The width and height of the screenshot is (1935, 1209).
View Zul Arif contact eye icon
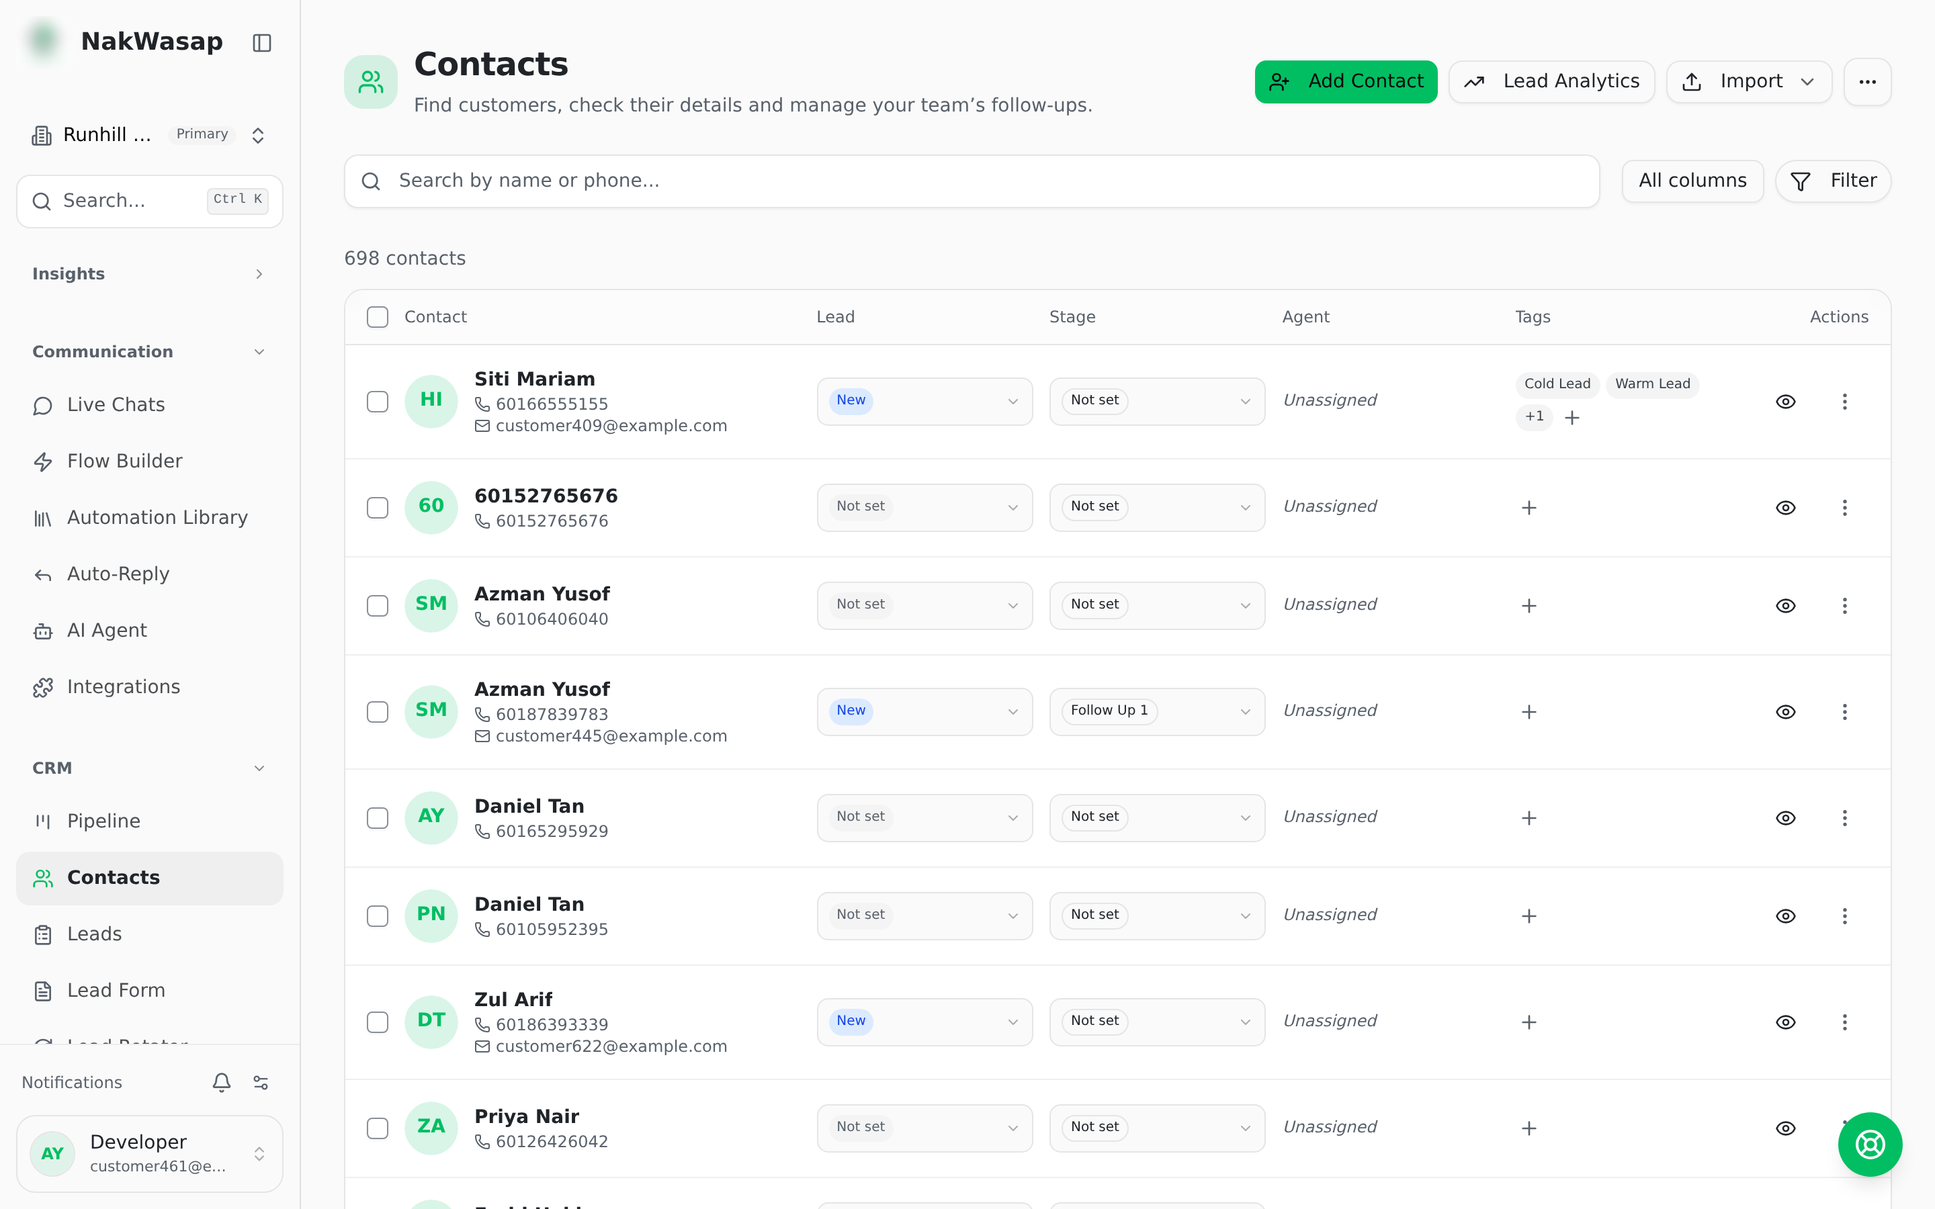click(x=1785, y=1022)
